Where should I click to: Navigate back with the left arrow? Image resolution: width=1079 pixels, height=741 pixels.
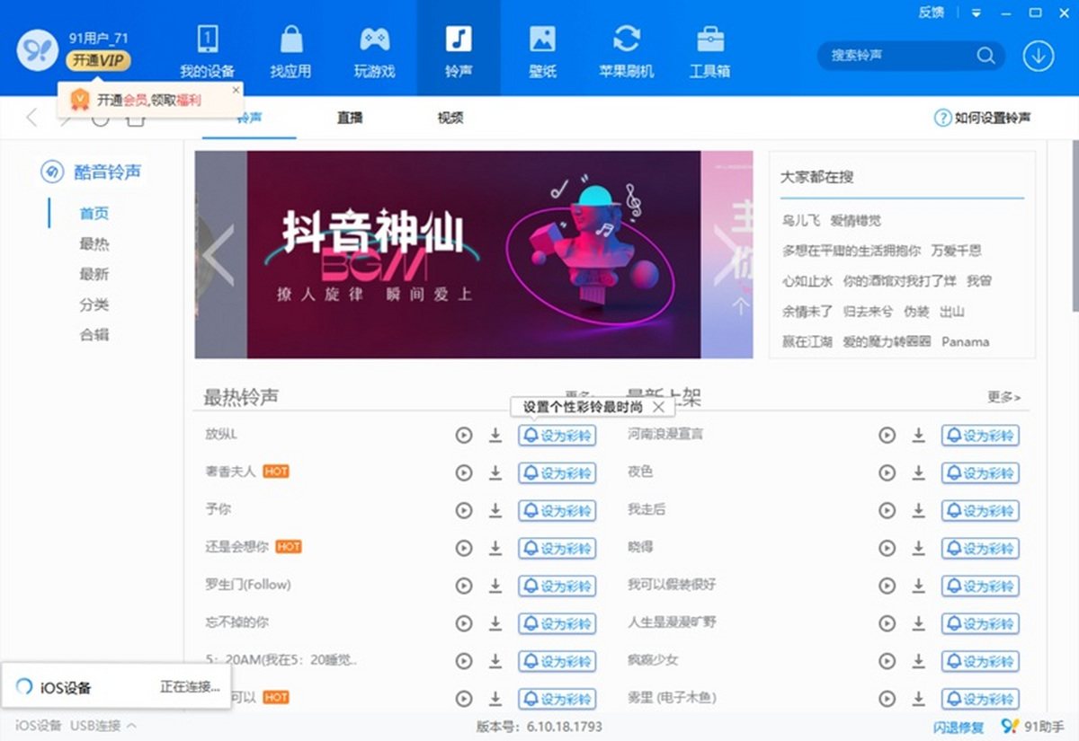(x=32, y=118)
